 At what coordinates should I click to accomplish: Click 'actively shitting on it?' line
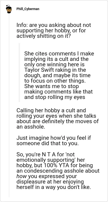(43, 36)
